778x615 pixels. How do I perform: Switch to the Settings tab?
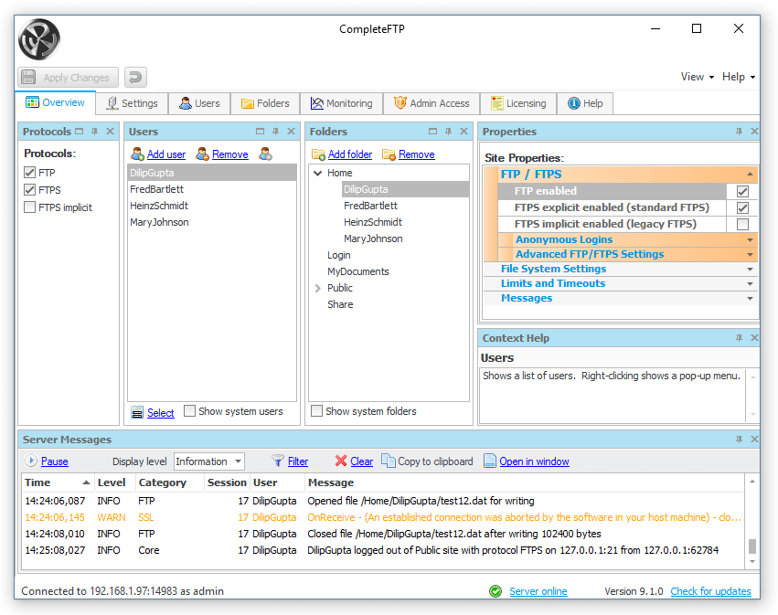pyautogui.click(x=133, y=103)
